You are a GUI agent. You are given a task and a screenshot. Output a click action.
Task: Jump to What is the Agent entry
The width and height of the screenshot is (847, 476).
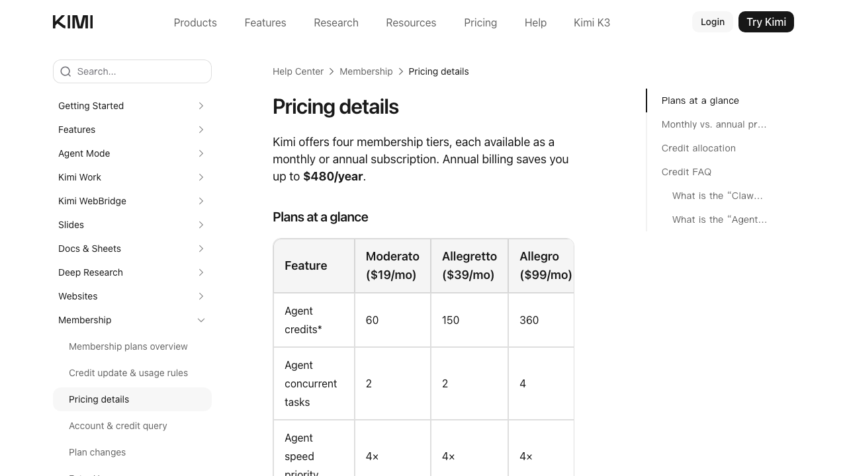coord(719,219)
